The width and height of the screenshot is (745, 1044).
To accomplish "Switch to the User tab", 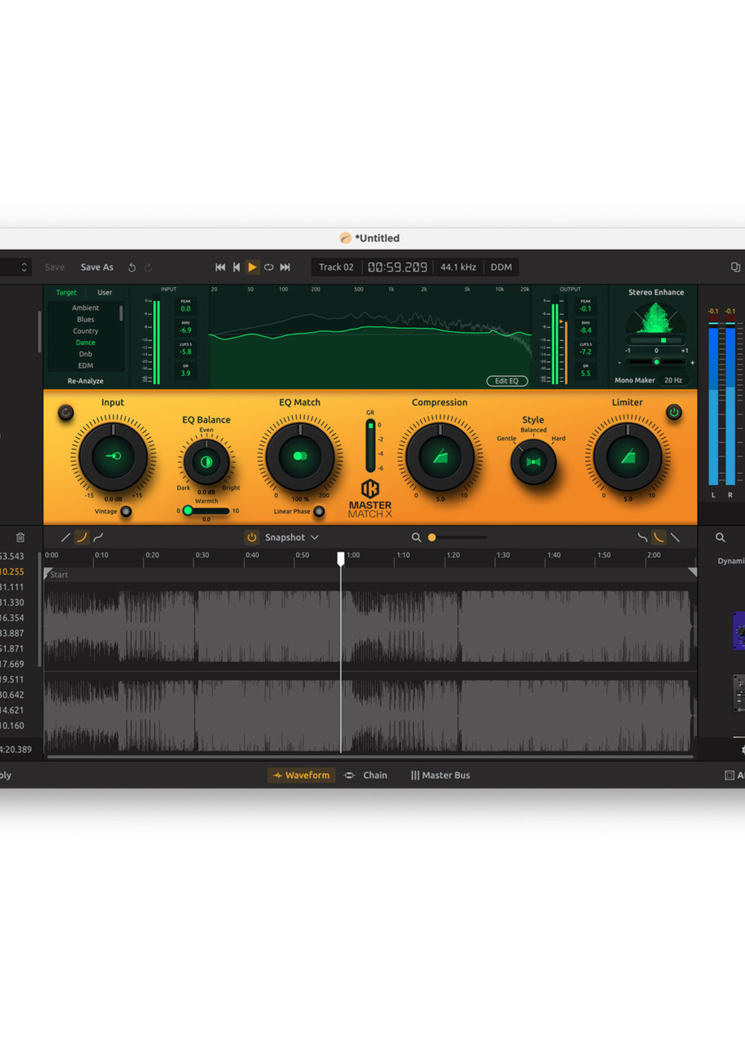I will click(x=105, y=292).
